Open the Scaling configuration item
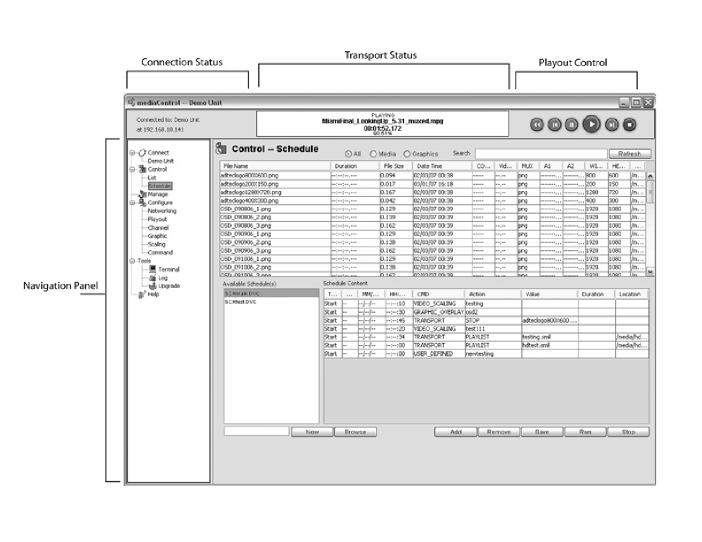 [156, 244]
